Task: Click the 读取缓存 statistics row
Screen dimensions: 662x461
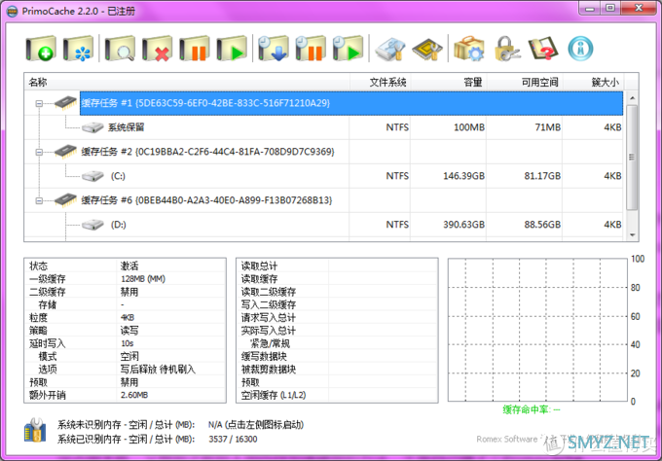Action: pos(337,279)
